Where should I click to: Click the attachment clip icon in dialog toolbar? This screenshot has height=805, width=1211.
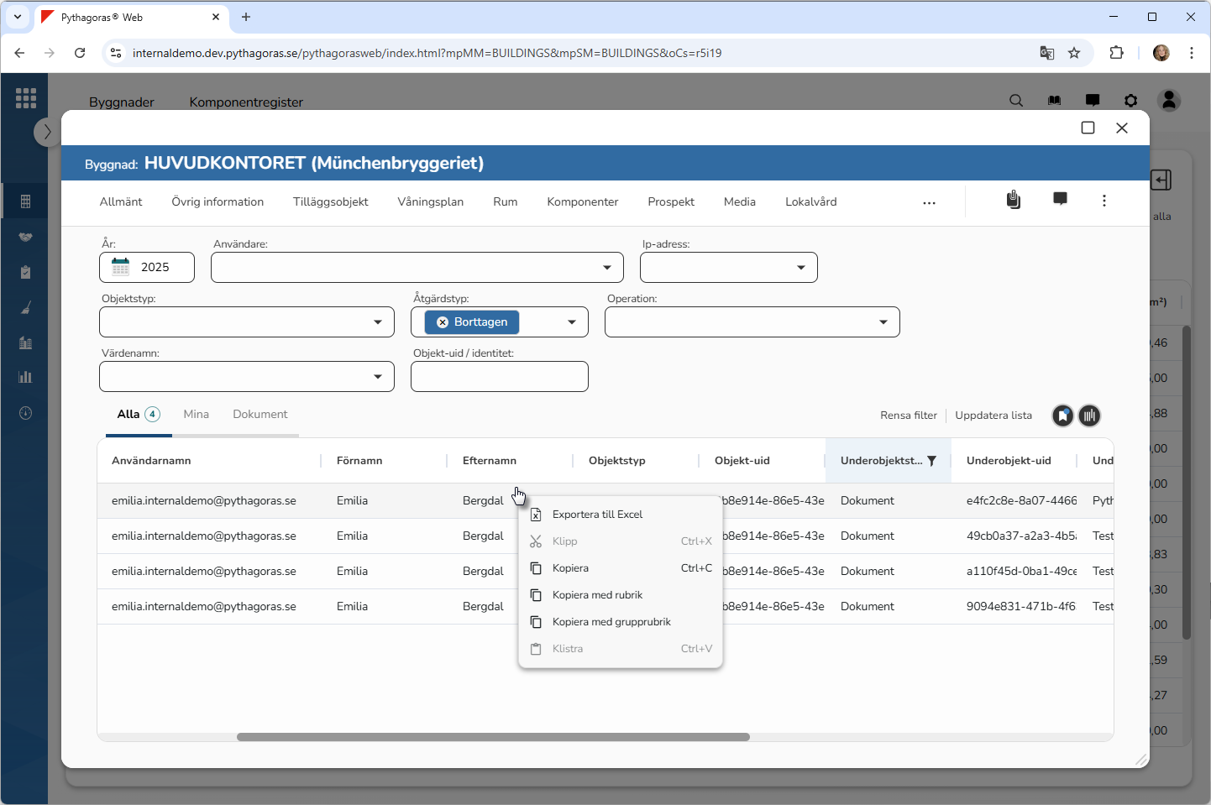(1014, 200)
